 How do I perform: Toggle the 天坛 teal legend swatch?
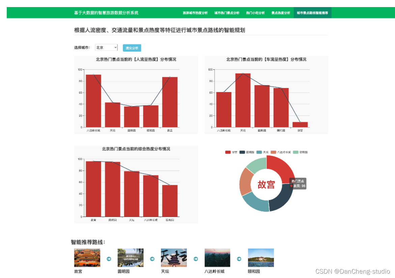pyautogui.click(x=259, y=152)
